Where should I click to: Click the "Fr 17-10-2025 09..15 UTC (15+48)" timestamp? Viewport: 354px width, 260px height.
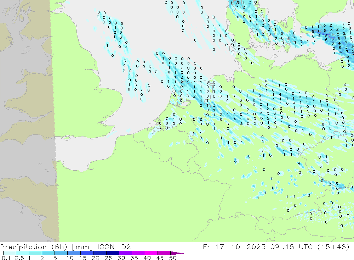pyautogui.click(x=276, y=247)
